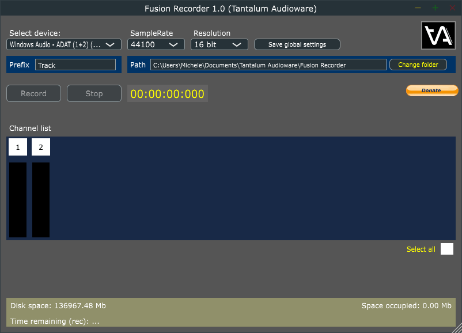Click the Stop button
This screenshot has width=462, height=333.
(94, 93)
